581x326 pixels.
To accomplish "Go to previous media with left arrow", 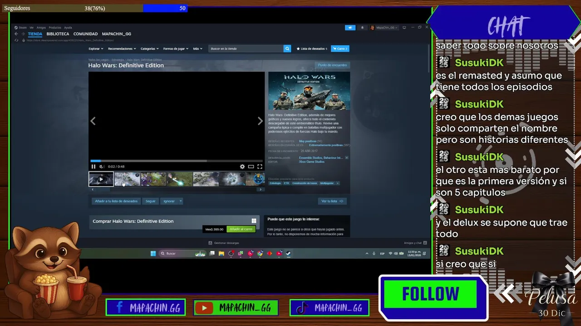I will pos(93,121).
